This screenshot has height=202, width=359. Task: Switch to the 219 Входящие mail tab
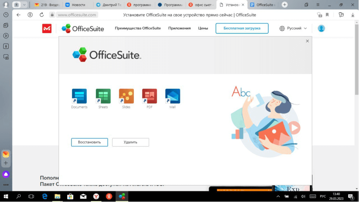pyautogui.click(x=47, y=5)
